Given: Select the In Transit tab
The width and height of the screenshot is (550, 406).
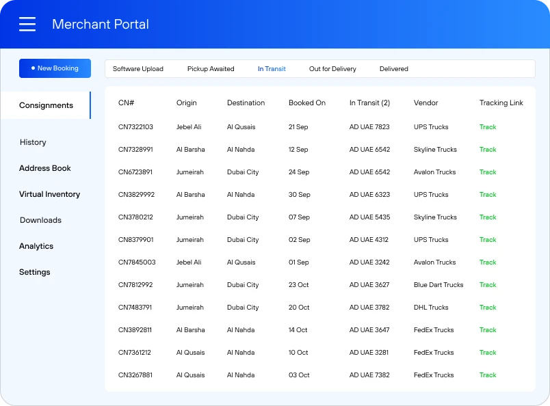Looking at the screenshot, I should tap(272, 68).
